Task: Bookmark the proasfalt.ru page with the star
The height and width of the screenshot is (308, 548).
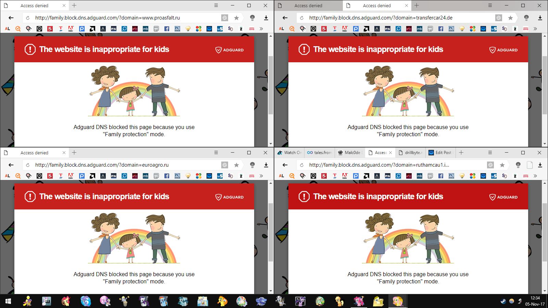Action: [x=236, y=18]
